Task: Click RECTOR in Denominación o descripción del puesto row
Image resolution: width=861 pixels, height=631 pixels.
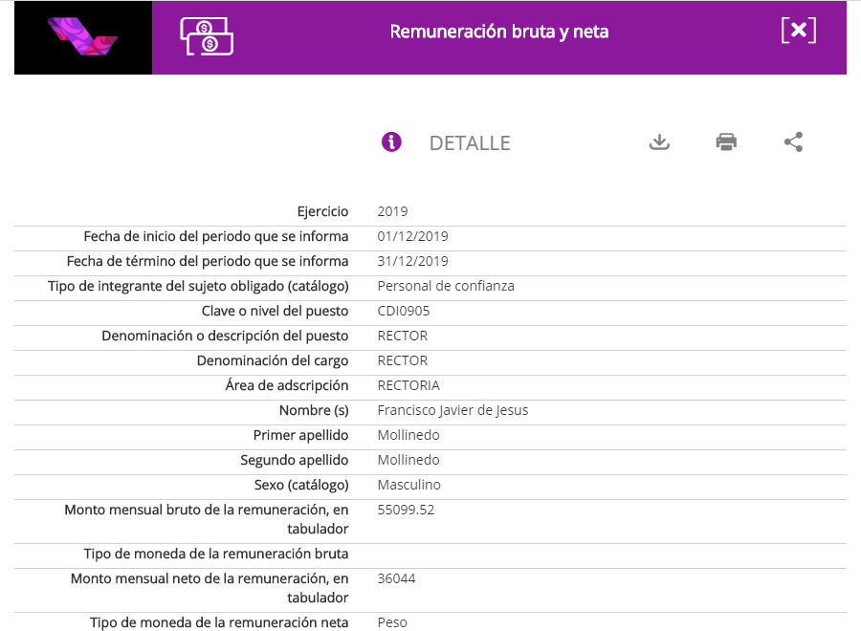Action: pyautogui.click(x=403, y=336)
